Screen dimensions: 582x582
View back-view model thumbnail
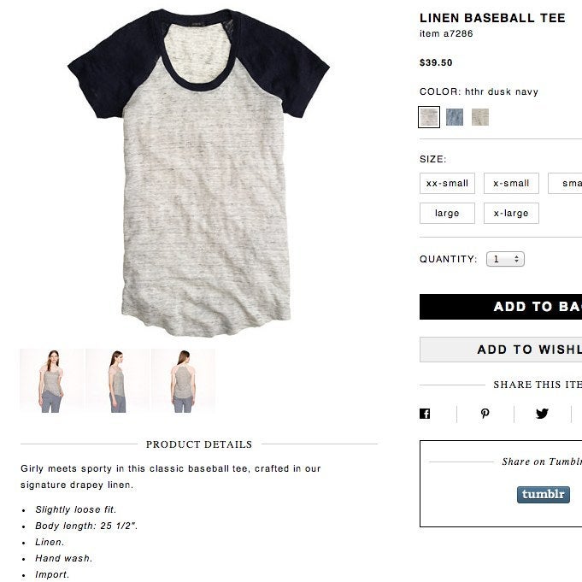pos(183,381)
